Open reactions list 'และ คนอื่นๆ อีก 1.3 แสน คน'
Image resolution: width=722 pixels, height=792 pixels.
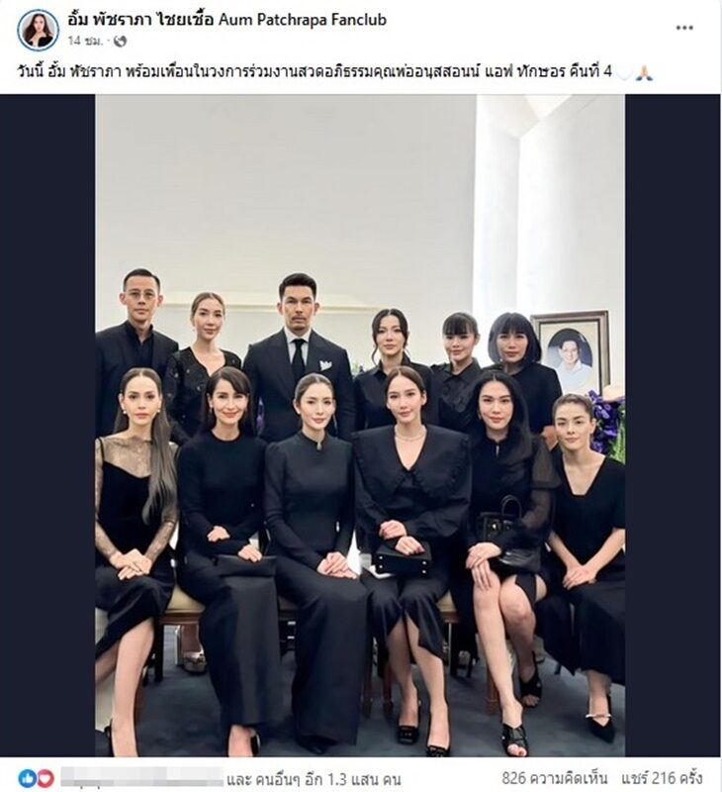[x=315, y=778]
